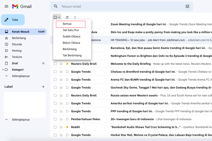Image resolution: width=212 pixels, height=141 pixels.
Task: Click the search magnifier icon
Action: [x=56, y=6]
